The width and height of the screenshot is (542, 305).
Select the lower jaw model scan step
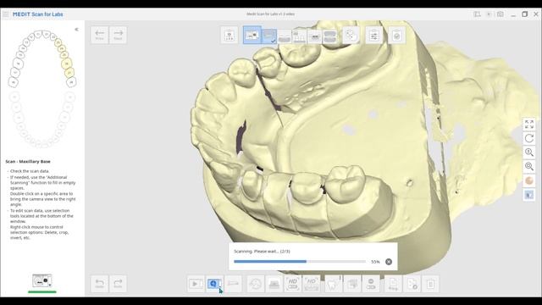[285, 36]
